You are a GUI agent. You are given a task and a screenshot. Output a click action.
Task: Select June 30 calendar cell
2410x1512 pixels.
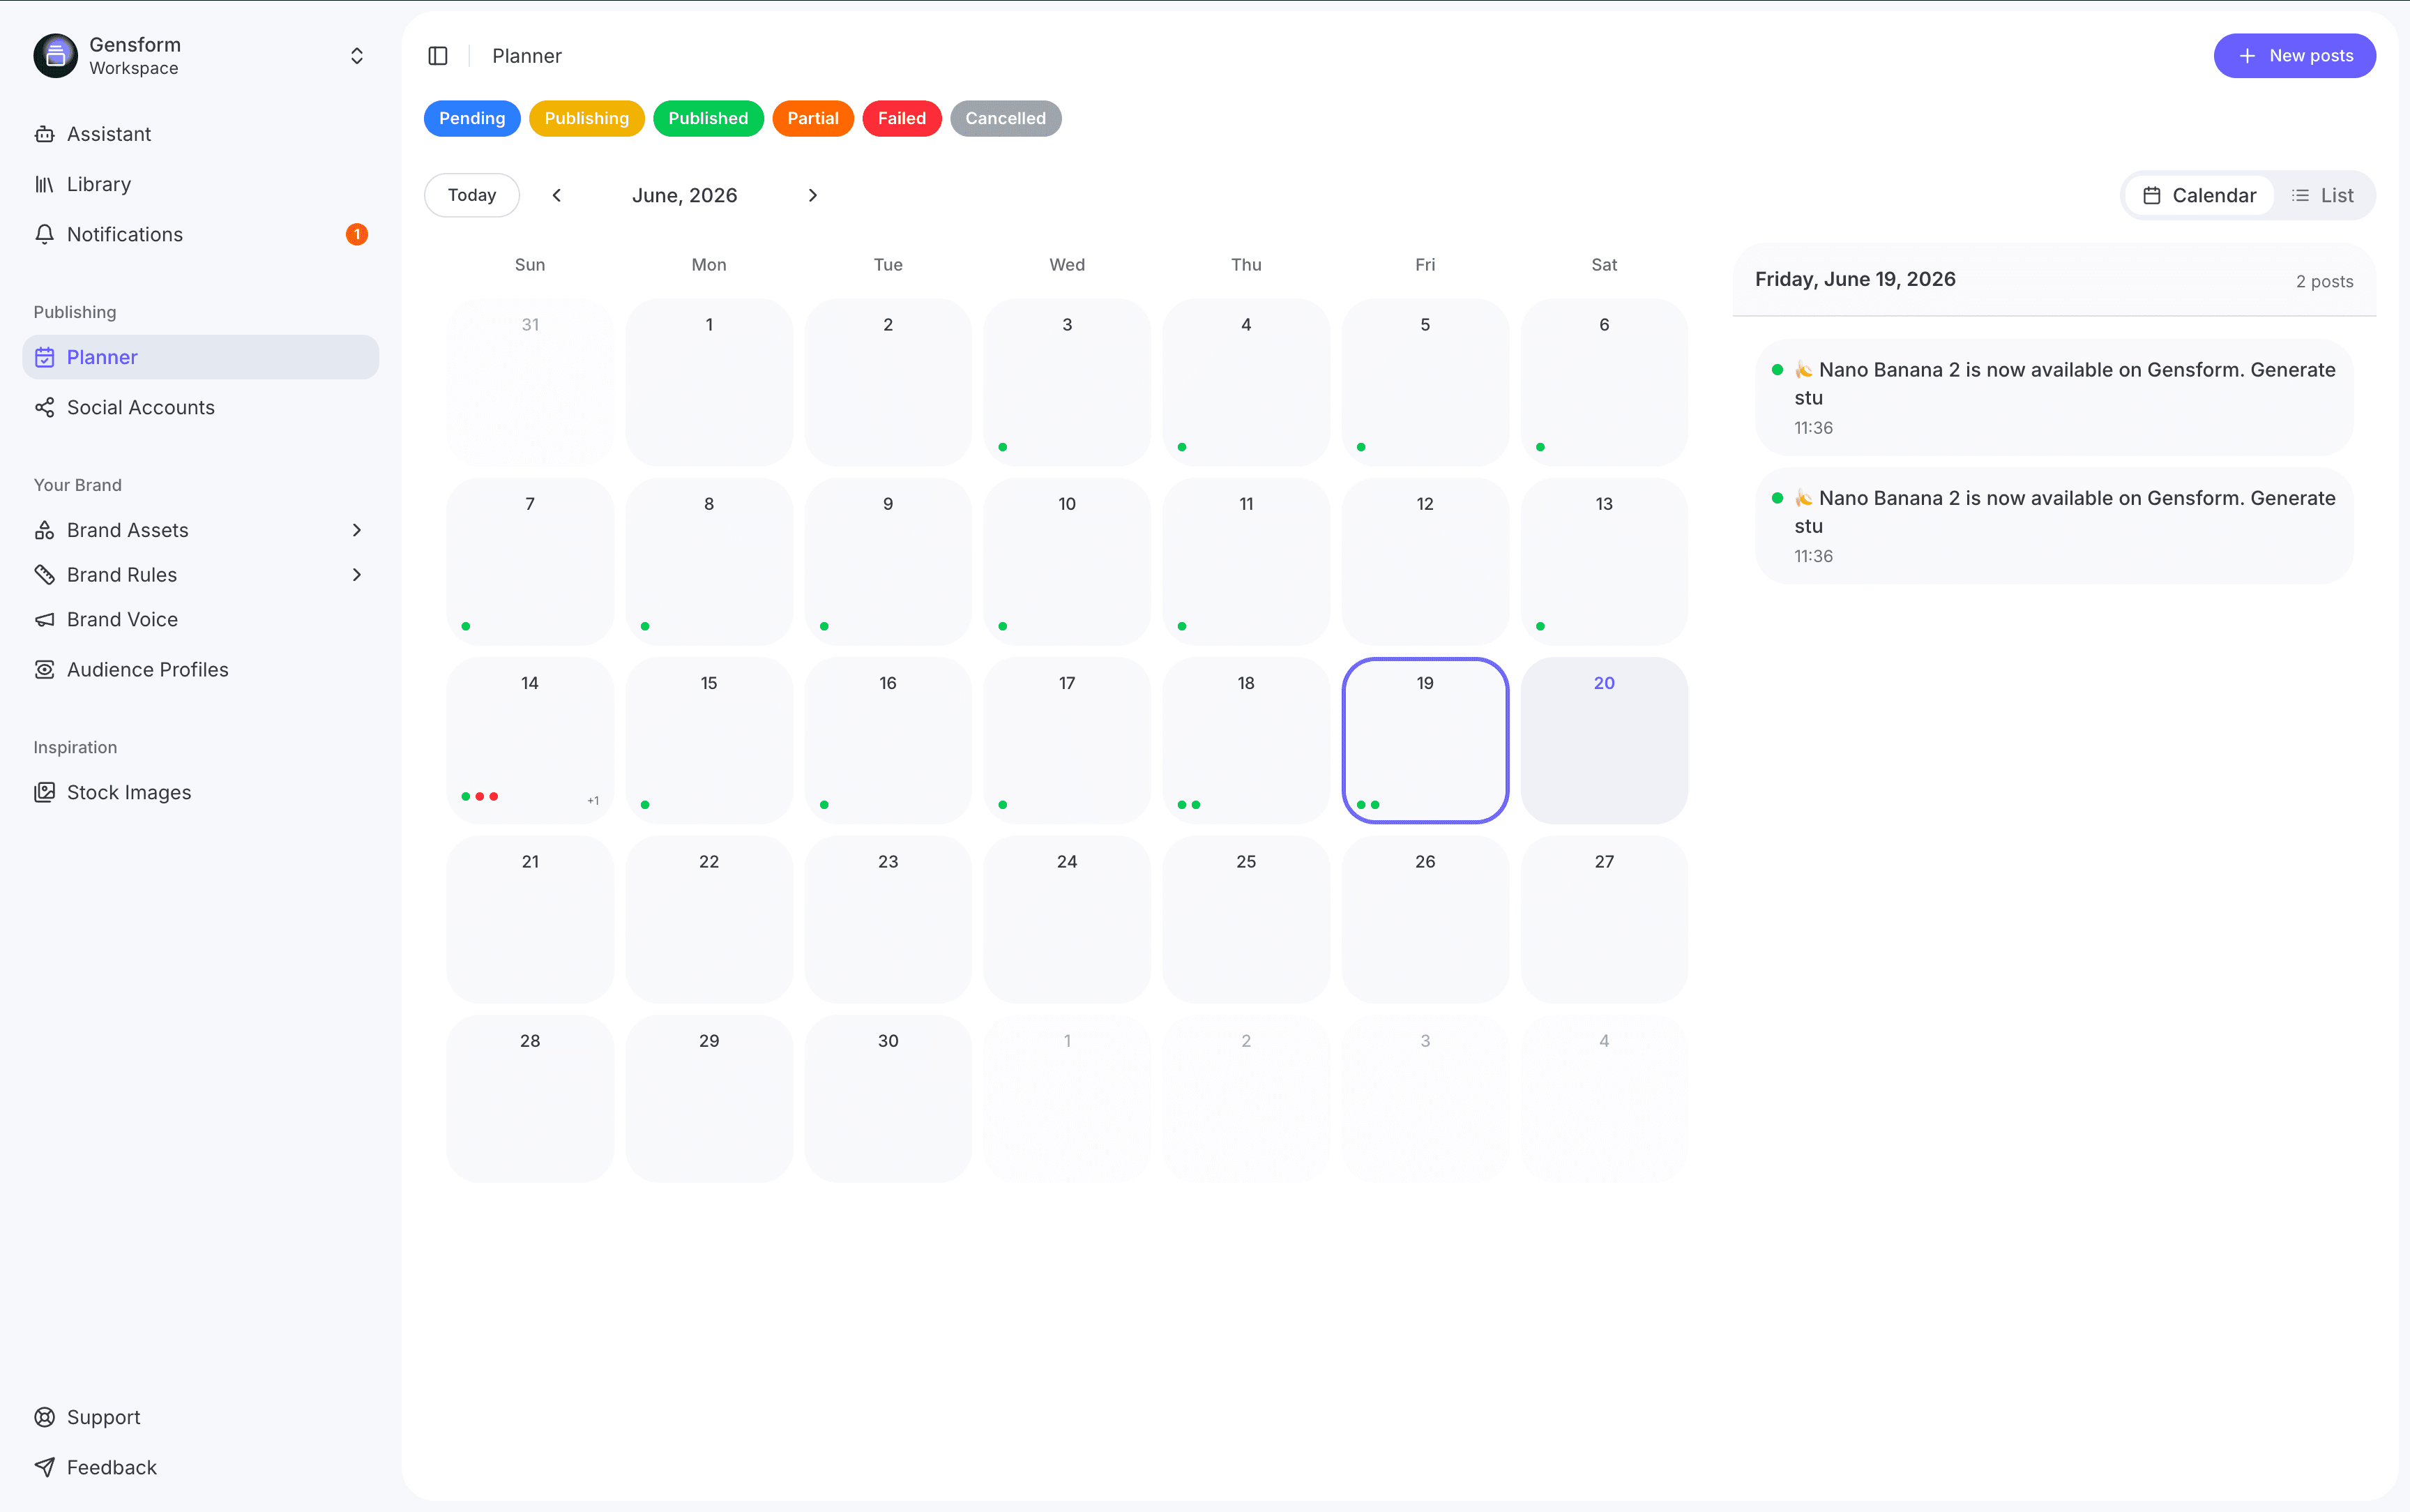coord(888,1098)
